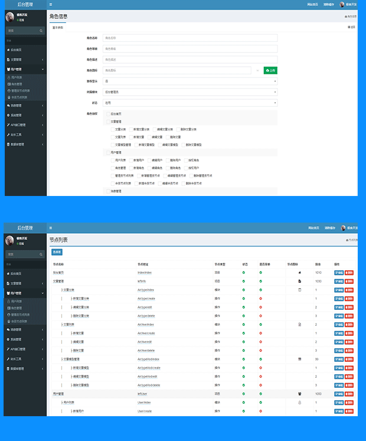Click green 上传 upload button
366x441 pixels.
point(270,70)
